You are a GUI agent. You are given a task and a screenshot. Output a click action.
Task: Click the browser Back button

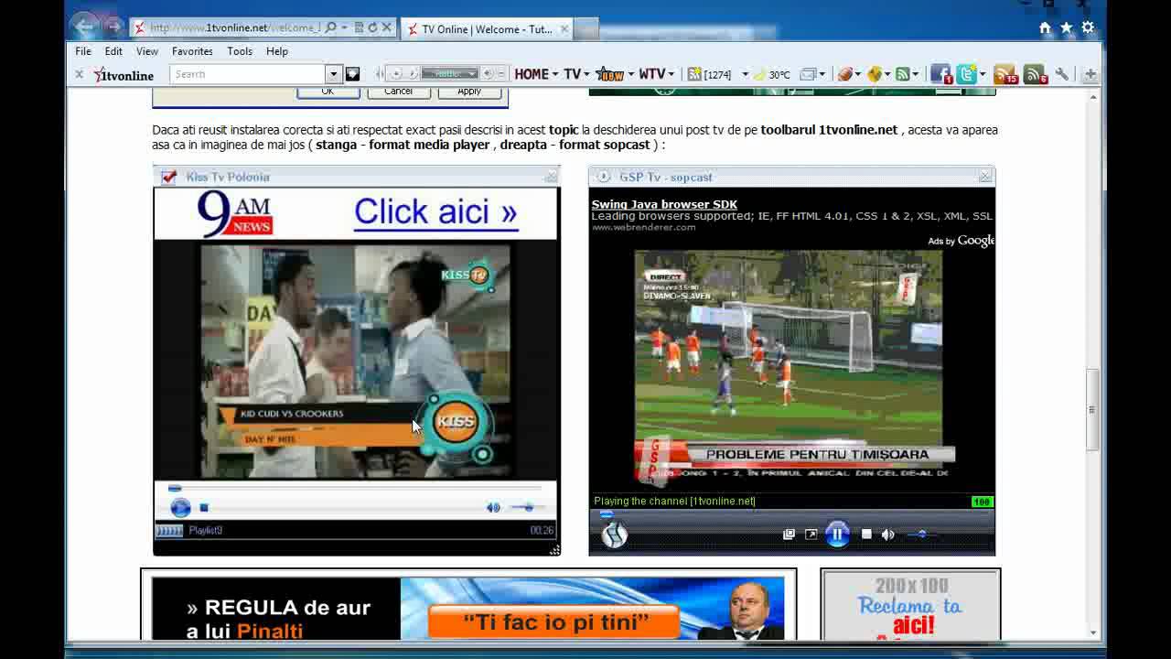[83, 27]
